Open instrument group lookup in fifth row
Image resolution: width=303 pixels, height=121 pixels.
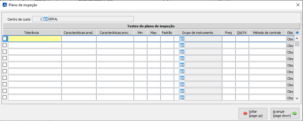182,65
